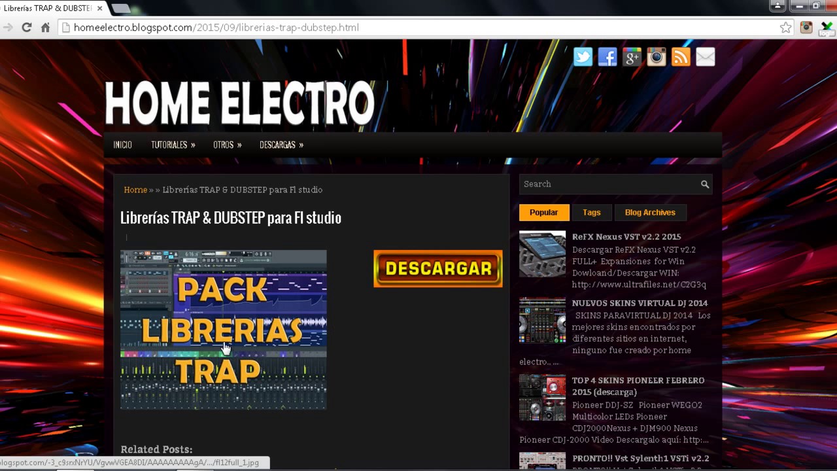
Task: Click the ultrafiles.net download link text
Action: pos(639,285)
